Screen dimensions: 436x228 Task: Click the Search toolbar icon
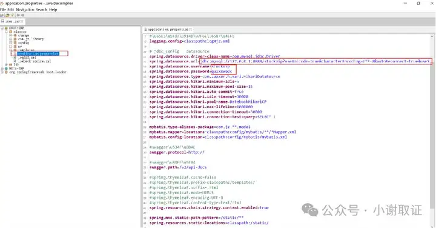[12, 15]
